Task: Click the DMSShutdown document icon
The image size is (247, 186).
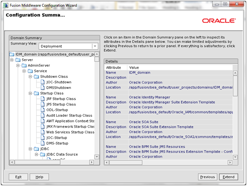Action: pyautogui.click(x=42, y=87)
